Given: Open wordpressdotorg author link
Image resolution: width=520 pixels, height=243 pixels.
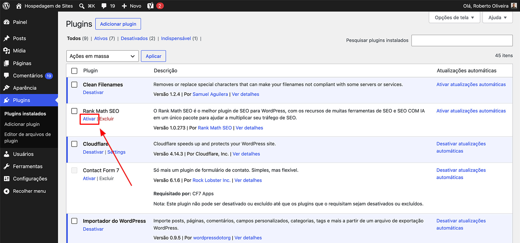Looking at the screenshot, I should click(212, 238).
